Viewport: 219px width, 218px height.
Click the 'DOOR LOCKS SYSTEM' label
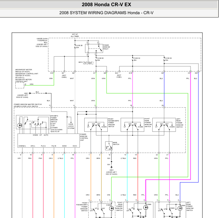tap(71, 126)
